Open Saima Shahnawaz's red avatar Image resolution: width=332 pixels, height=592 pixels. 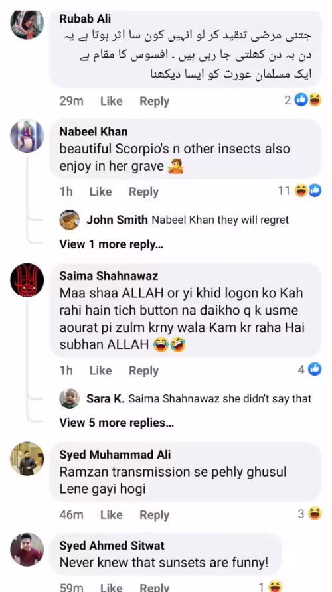coord(27,280)
